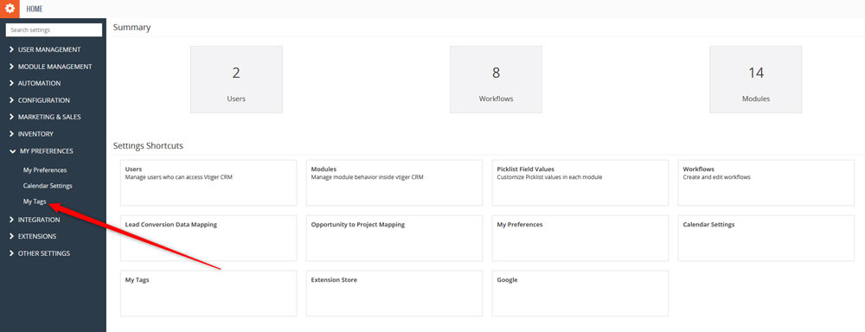
Task: Open the Extension Store shortcut card
Action: pos(394,293)
